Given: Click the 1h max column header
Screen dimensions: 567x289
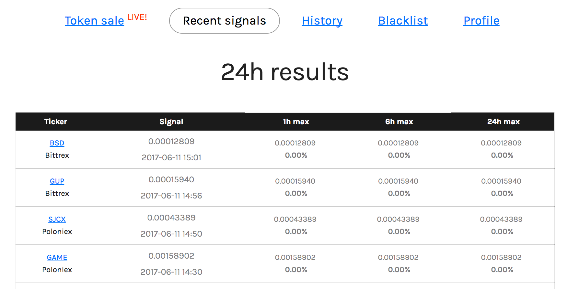Looking at the screenshot, I should point(296,122).
